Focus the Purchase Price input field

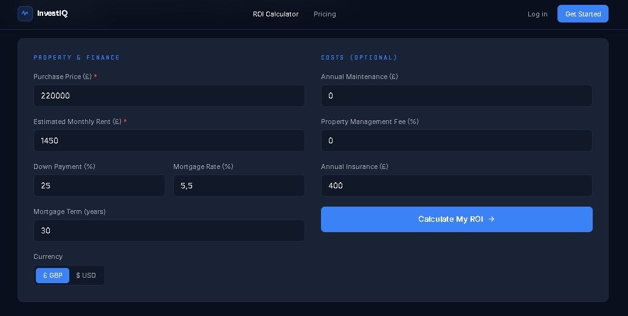pos(169,96)
